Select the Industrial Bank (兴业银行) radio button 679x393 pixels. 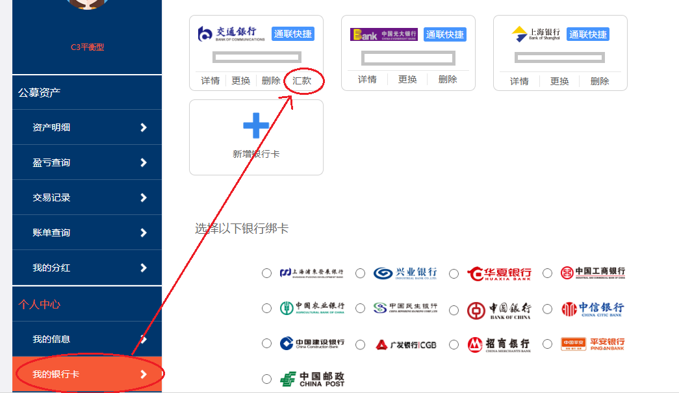(361, 273)
